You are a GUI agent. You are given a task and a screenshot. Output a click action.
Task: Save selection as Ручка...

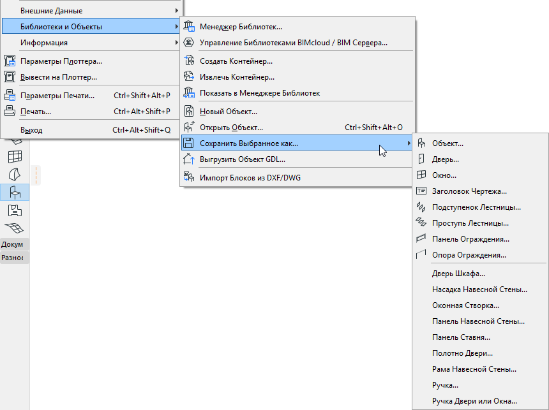click(480, 385)
